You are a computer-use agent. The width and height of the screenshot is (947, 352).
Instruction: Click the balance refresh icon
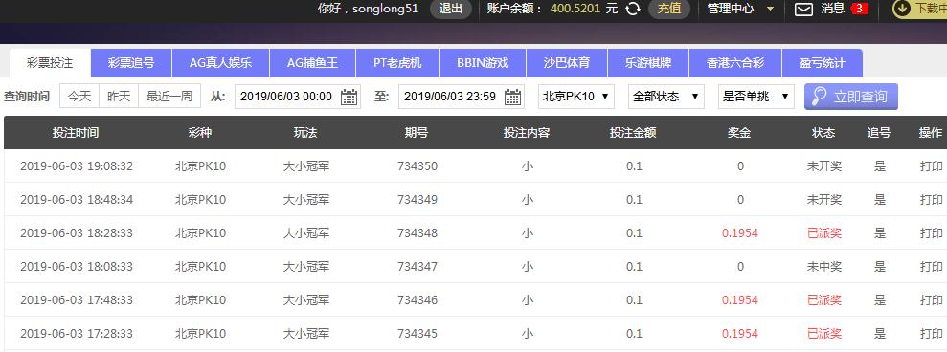(632, 9)
